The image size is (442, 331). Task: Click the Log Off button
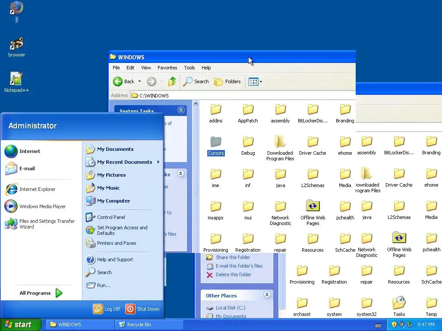point(107,309)
